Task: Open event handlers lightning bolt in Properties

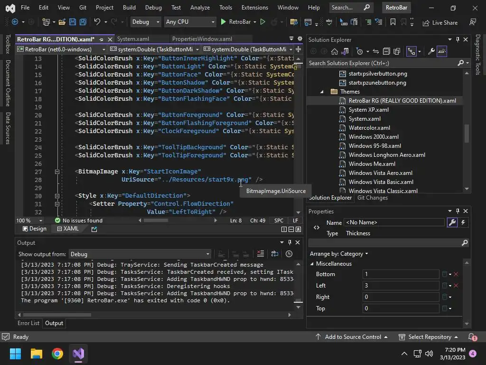Action: point(463,222)
